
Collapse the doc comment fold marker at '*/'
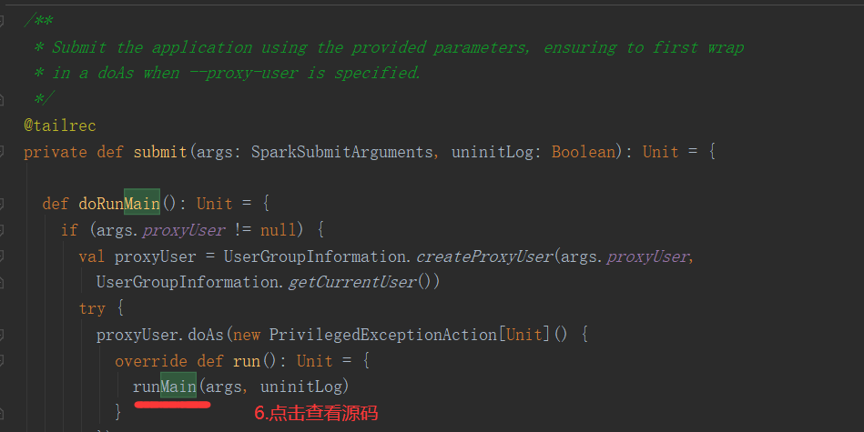point(4,98)
